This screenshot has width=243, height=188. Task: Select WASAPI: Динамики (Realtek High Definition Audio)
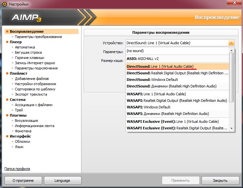(x=177, y=114)
